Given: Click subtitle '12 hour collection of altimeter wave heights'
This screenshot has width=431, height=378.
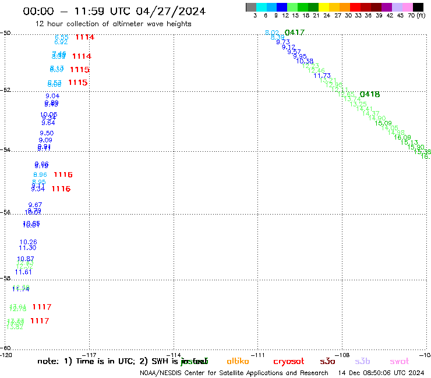Looking at the screenshot, I should [113, 24].
